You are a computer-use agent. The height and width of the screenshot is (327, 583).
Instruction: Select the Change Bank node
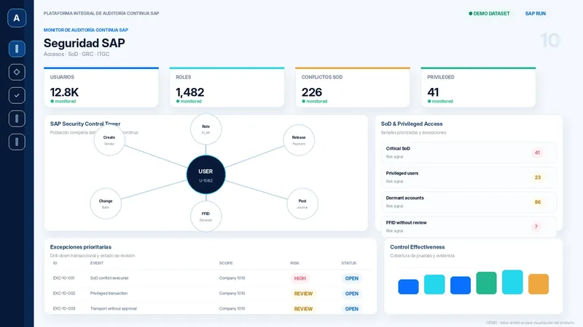tap(106, 203)
